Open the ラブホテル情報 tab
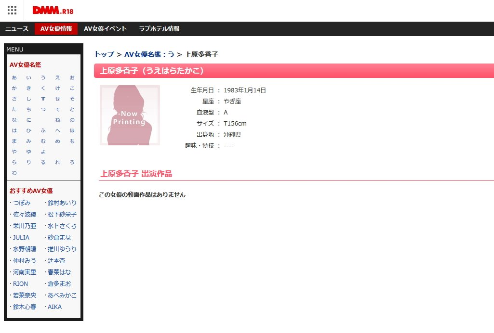 tap(159, 29)
